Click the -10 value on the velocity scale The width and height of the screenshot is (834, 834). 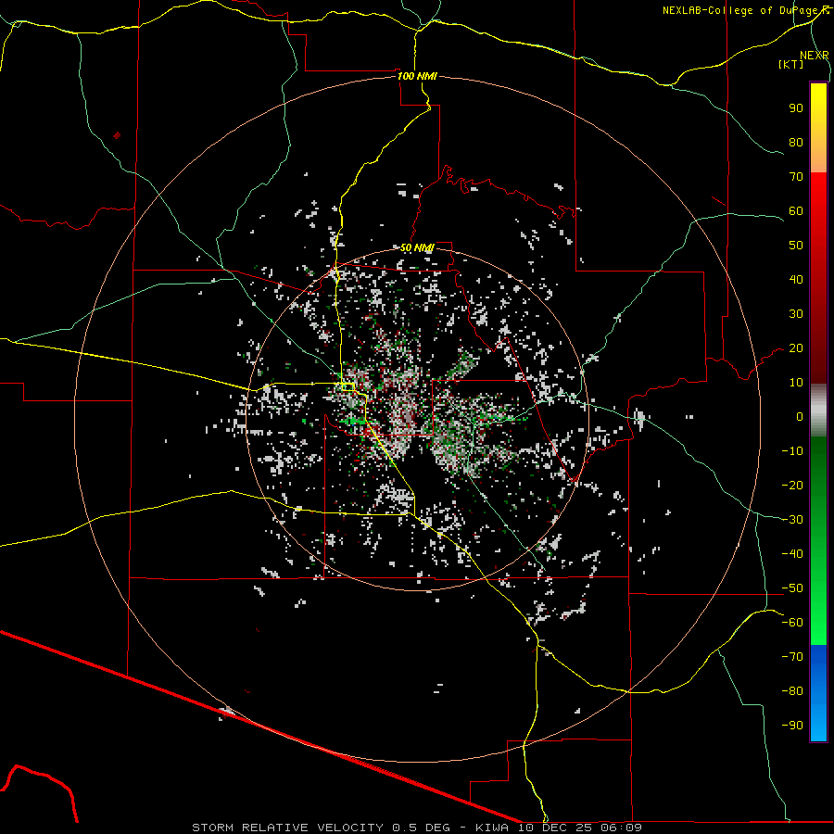792,451
